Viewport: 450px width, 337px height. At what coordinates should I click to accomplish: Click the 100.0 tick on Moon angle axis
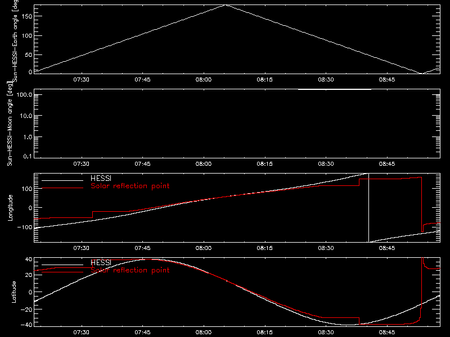click(x=24, y=95)
